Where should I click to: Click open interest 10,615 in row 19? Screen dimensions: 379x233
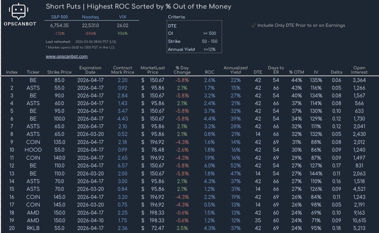click(359, 220)
